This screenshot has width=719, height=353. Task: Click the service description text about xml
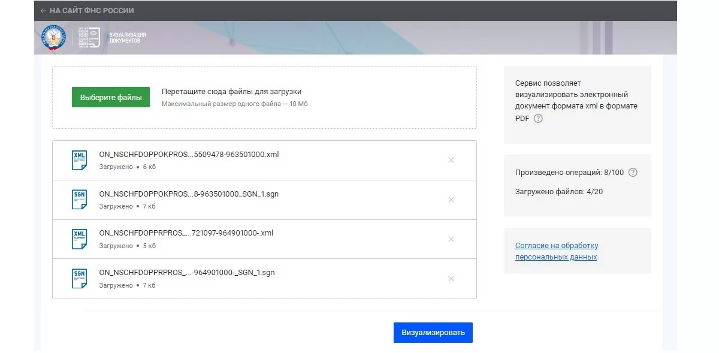(576, 100)
